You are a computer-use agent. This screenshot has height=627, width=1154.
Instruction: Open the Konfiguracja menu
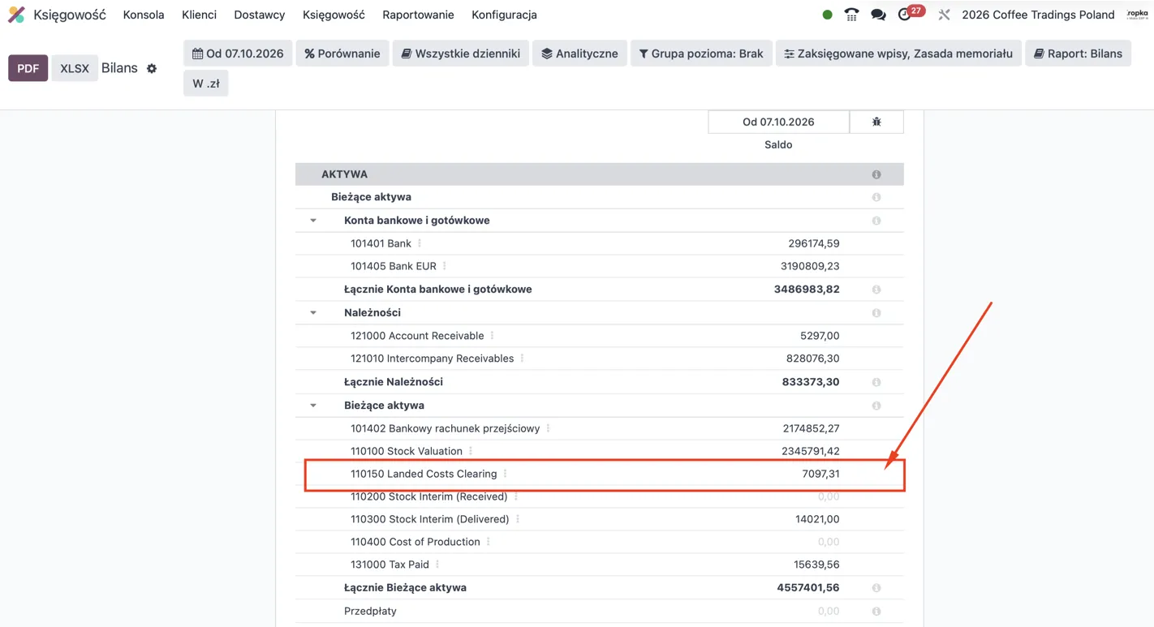[x=504, y=15]
